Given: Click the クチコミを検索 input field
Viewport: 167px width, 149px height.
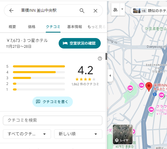Looking at the screenshot, I should click(x=52, y=120).
